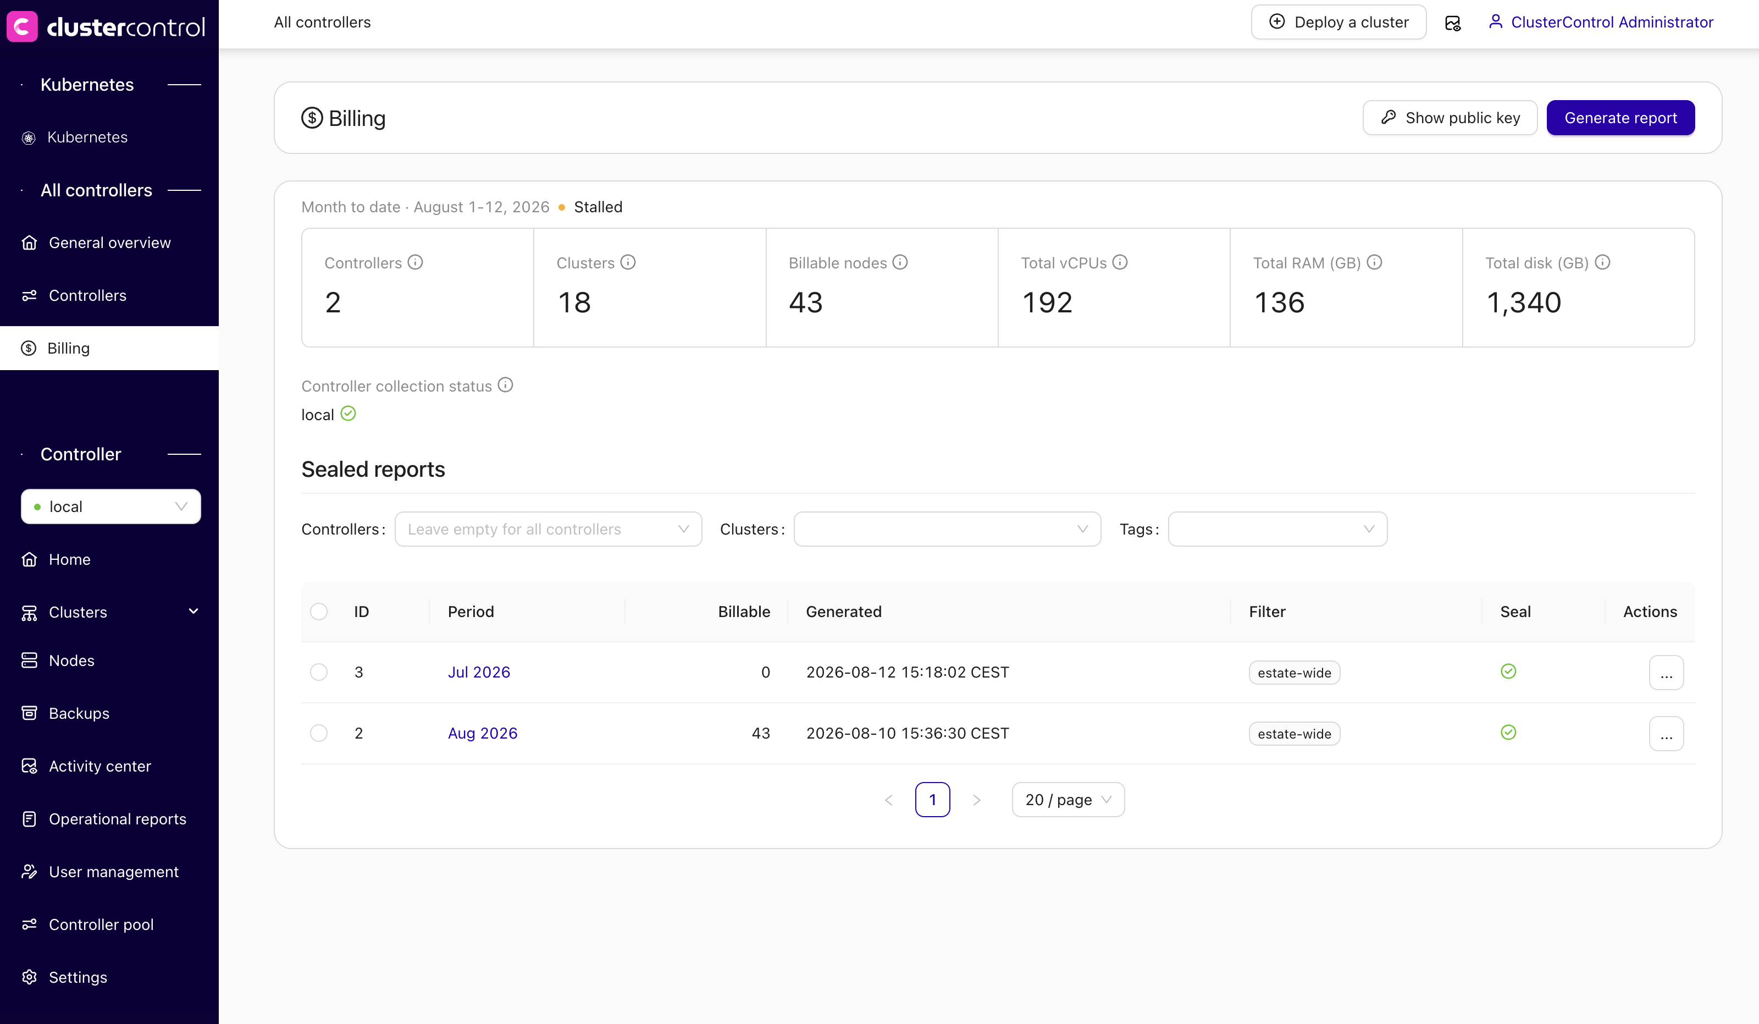This screenshot has width=1759, height=1024.
Task: Click Show public key button
Action: click(x=1450, y=117)
